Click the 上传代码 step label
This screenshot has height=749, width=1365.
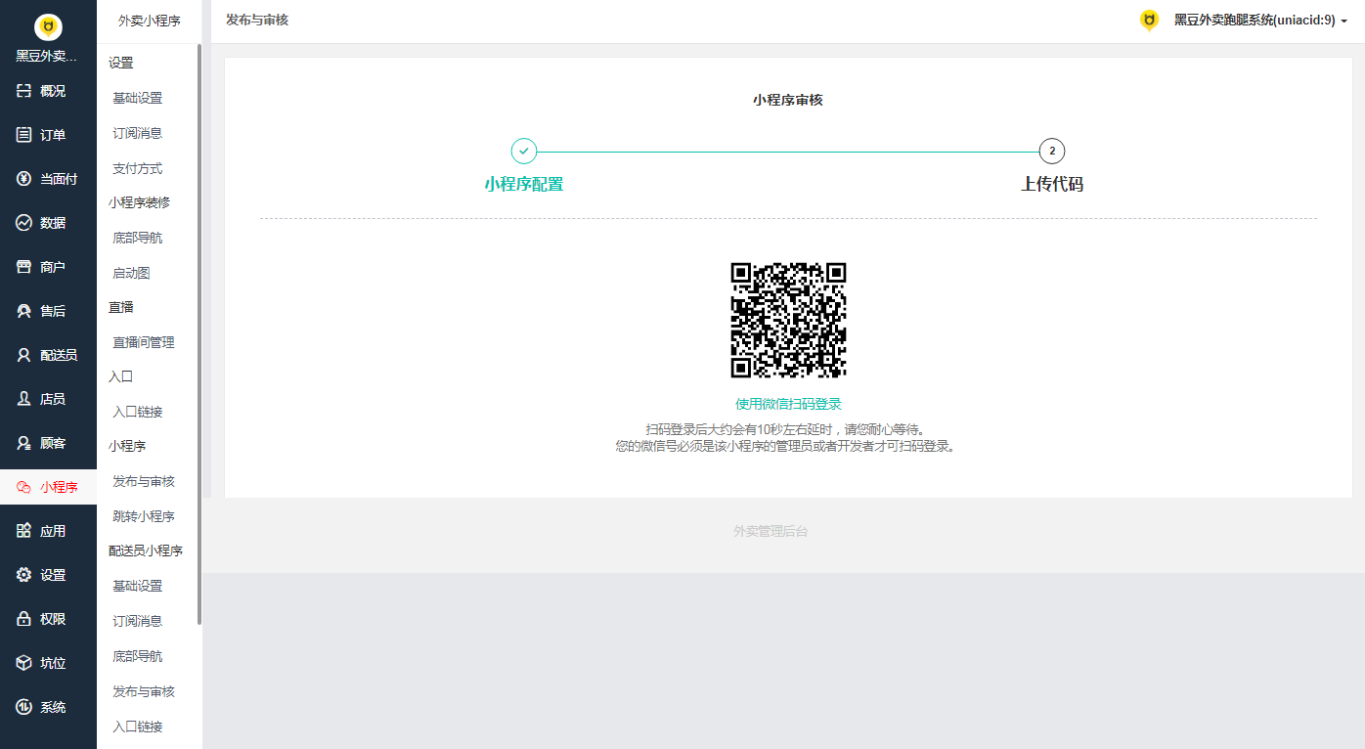(1052, 184)
